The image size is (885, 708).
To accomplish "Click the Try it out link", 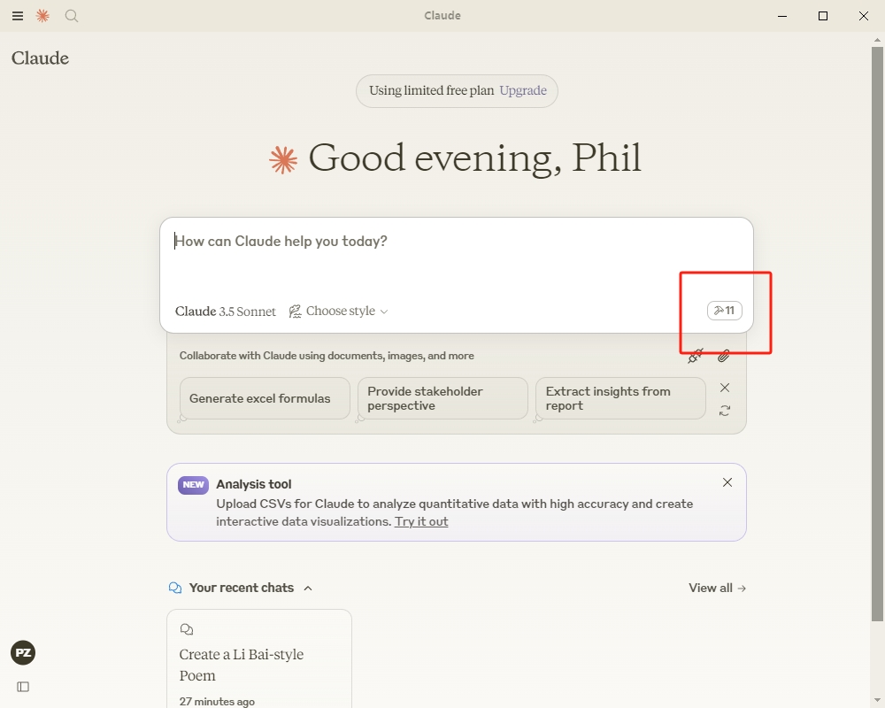I will tap(421, 521).
